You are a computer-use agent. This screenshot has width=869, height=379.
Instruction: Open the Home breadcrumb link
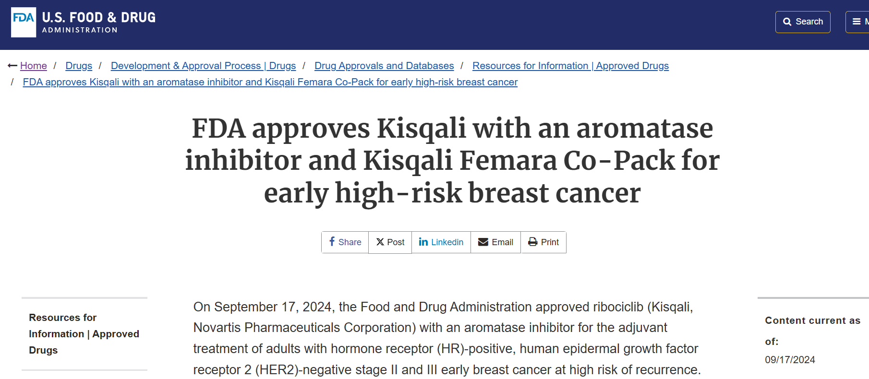pos(34,66)
